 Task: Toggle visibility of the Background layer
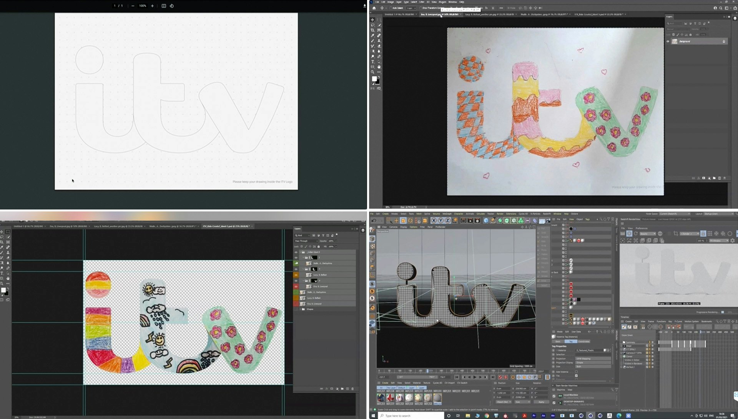(x=668, y=41)
